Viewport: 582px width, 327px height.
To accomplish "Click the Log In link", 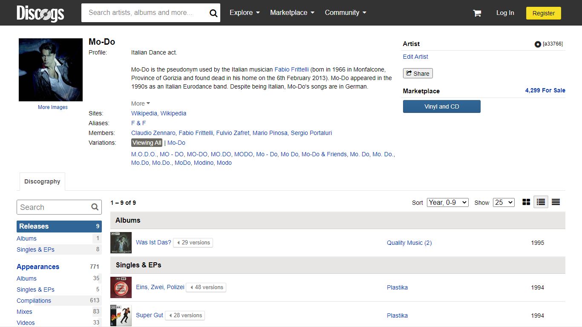I will tap(505, 13).
